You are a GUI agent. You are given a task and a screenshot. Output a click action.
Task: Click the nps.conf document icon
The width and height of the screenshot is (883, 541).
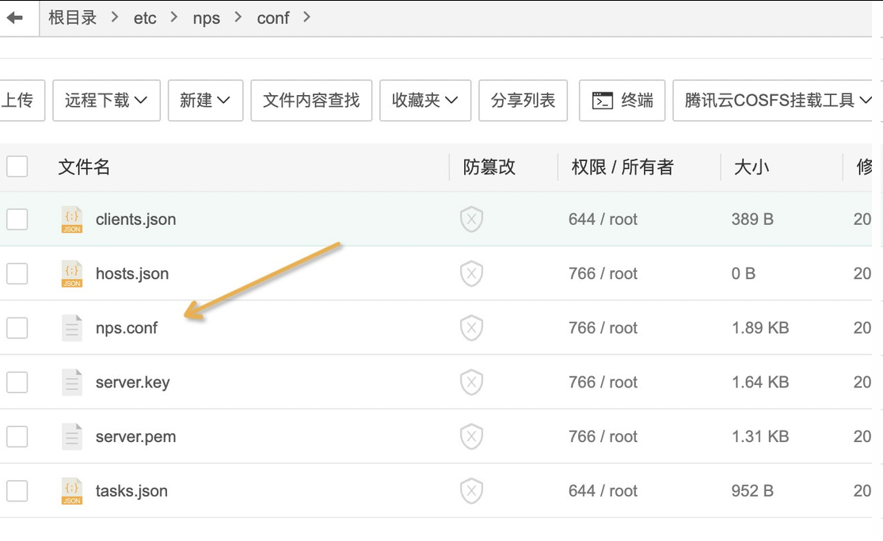pyautogui.click(x=72, y=328)
